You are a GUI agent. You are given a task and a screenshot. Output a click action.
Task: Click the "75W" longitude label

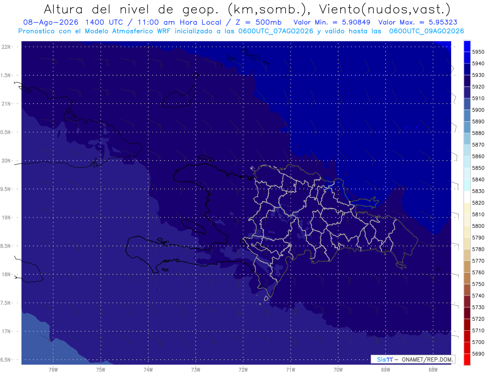pos(101,370)
